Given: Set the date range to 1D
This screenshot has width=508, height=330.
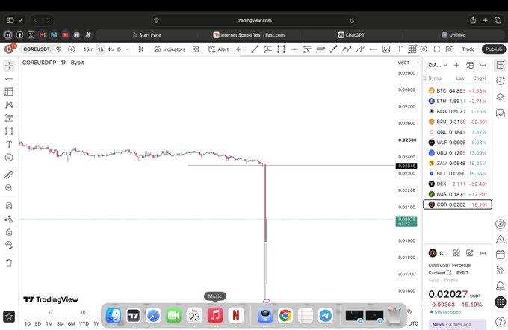Looking at the screenshot, I should tap(28, 323).
